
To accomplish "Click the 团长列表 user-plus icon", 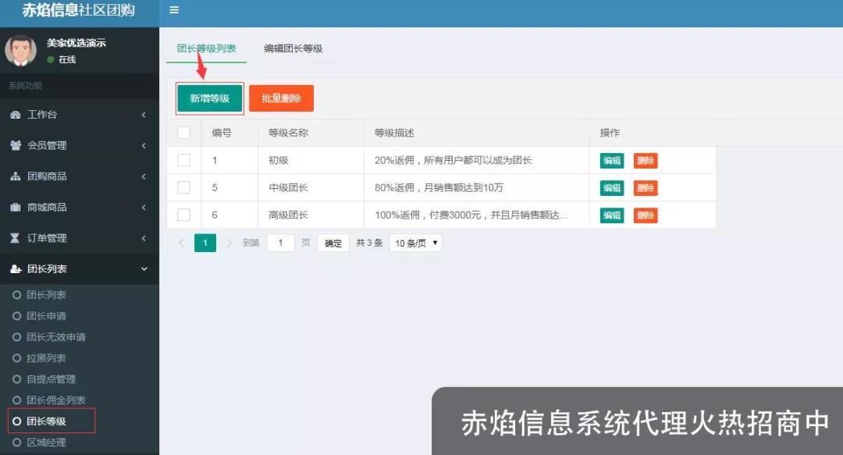I will (16, 269).
